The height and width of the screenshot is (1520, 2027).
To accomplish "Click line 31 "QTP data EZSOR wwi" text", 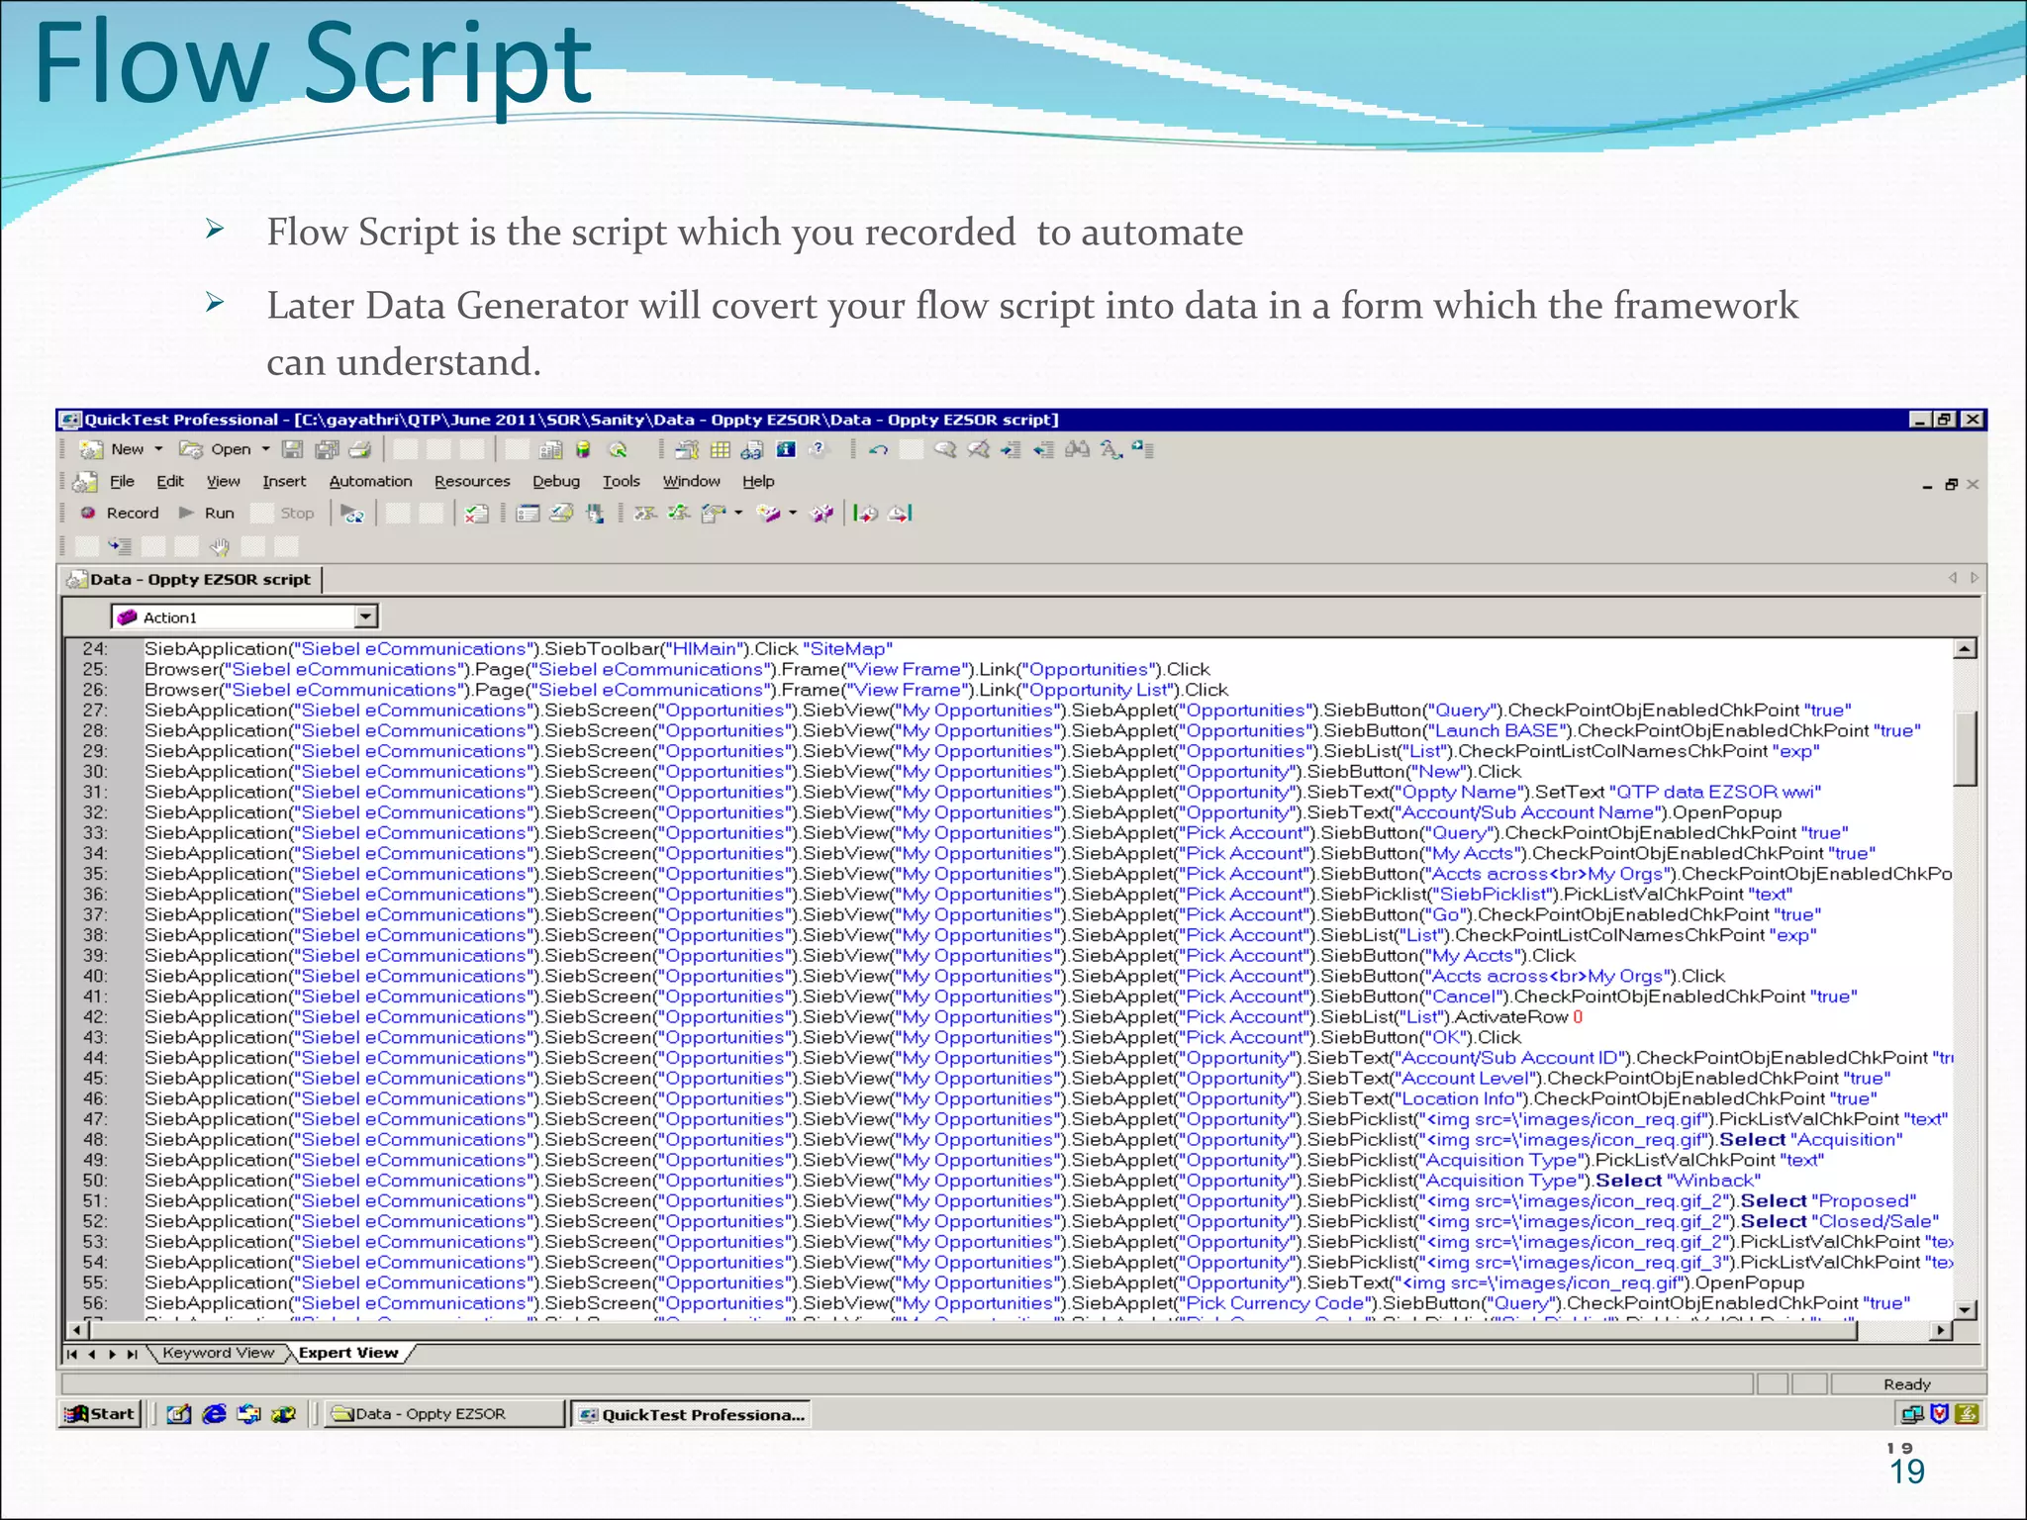I will pyautogui.click(x=1715, y=792).
